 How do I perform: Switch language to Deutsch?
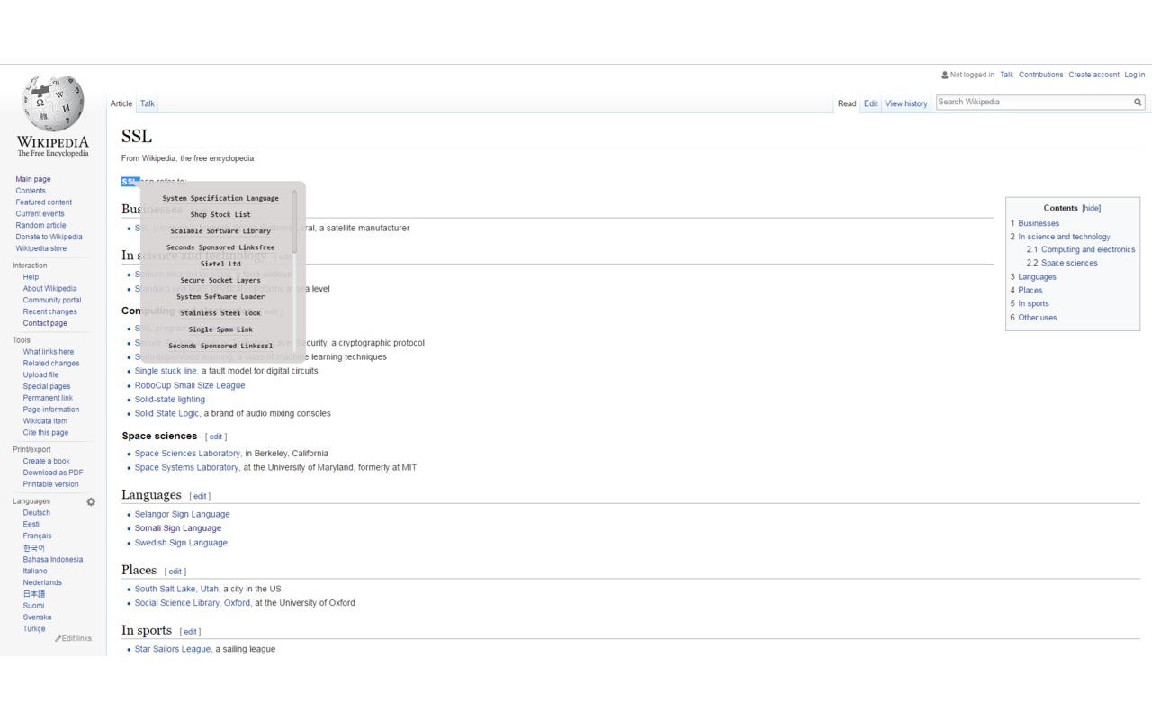click(37, 513)
